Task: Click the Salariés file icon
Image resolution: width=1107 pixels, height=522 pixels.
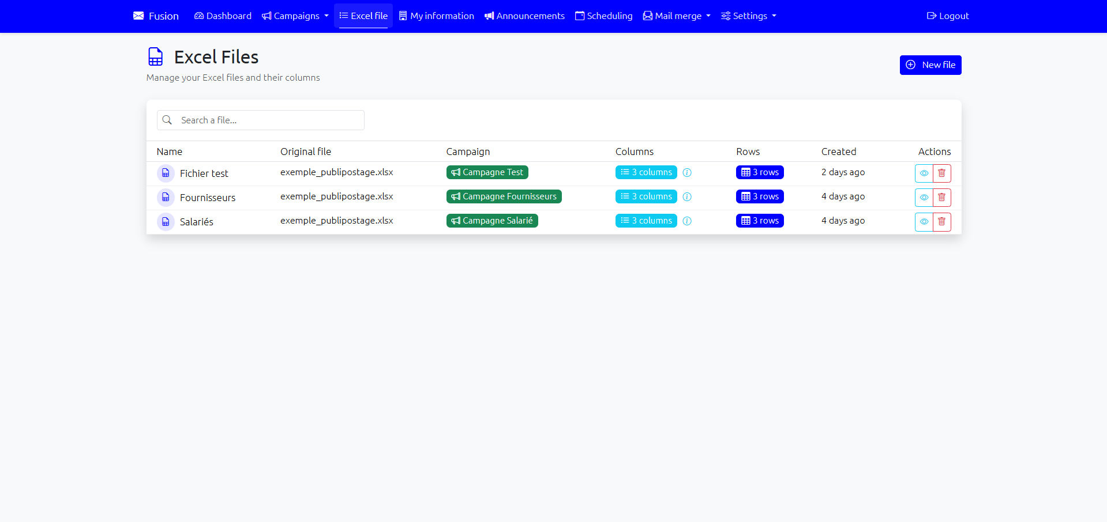Action: point(166,222)
